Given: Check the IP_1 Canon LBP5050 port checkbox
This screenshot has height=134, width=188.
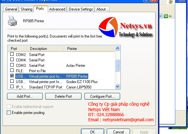Looking at the screenshot, I should coord(12,87).
